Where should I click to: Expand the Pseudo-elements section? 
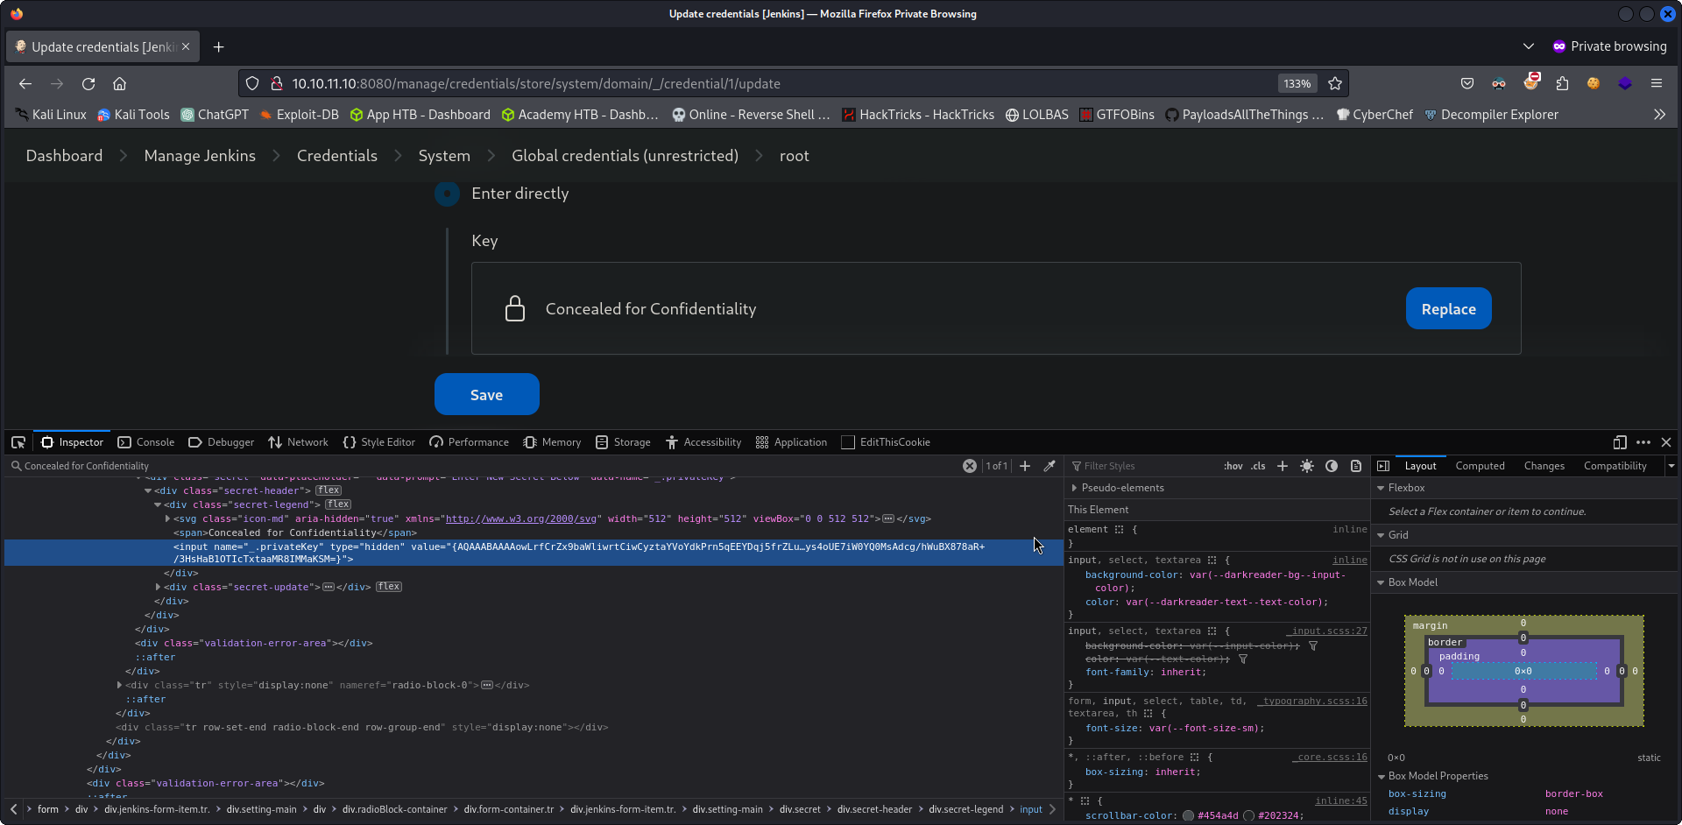pyautogui.click(x=1074, y=488)
